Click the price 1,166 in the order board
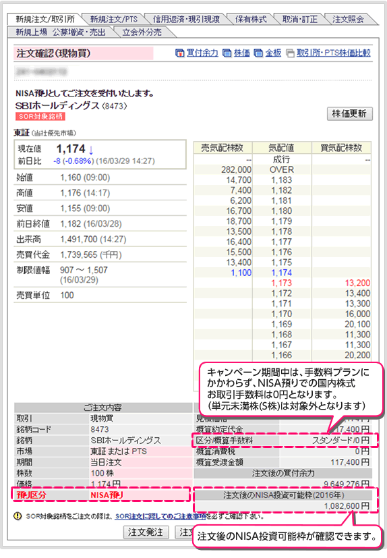This screenshot has width=387, height=558. (x=281, y=355)
